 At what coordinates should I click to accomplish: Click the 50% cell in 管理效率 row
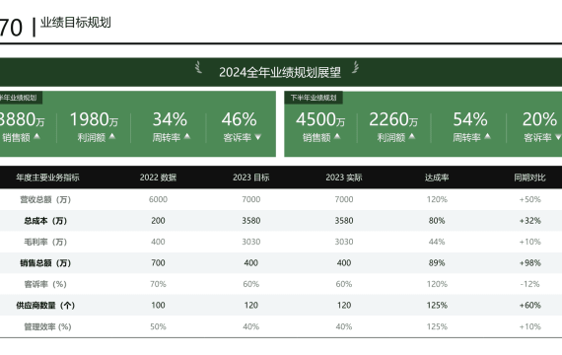[x=158, y=326]
